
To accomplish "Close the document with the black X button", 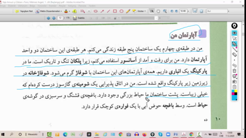I will click(243, 6).
